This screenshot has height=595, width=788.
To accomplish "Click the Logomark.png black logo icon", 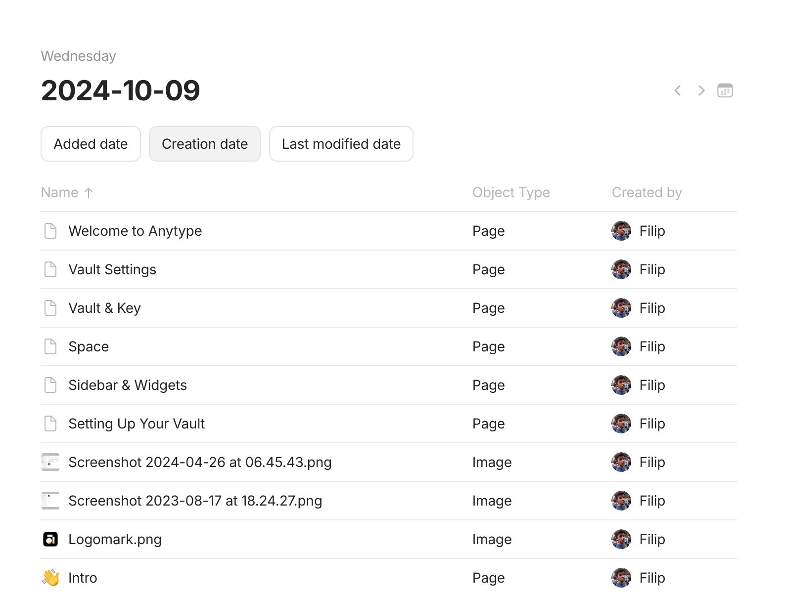I will [x=50, y=539].
